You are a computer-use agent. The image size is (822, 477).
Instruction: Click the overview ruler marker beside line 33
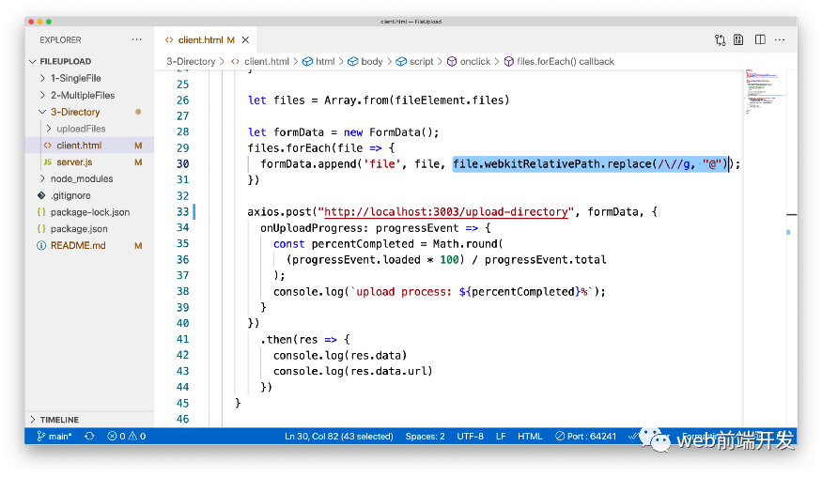pos(792,215)
